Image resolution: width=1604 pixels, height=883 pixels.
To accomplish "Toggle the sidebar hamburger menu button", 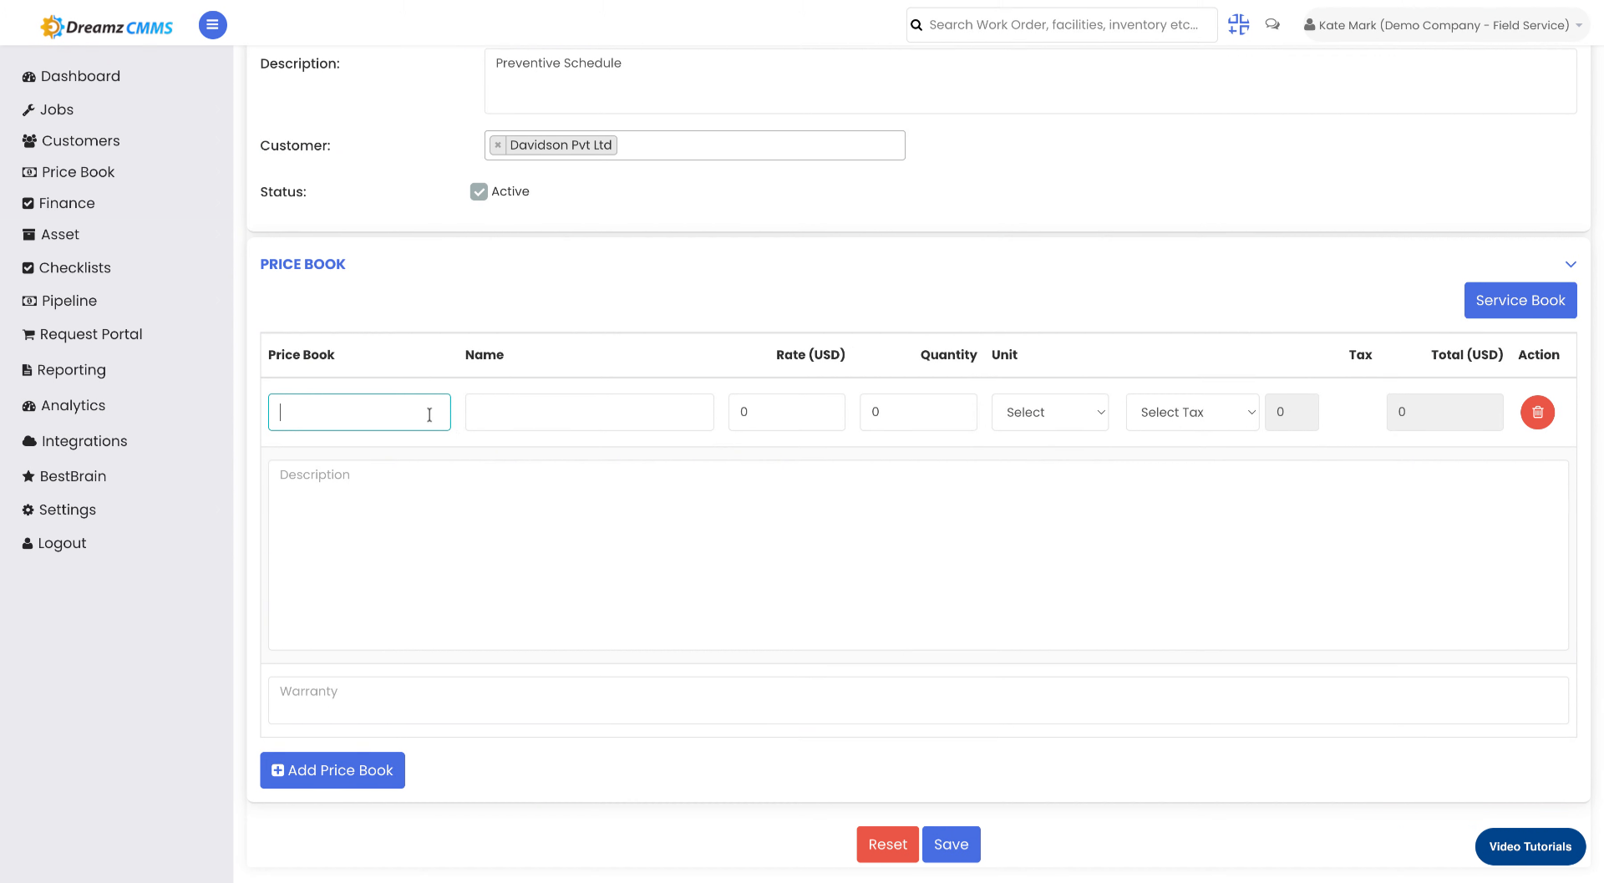I will coord(212,25).
